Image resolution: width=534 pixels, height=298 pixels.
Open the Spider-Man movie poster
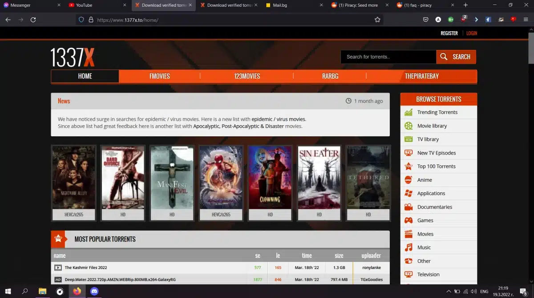pyautogui.click(x=221, y=177)
